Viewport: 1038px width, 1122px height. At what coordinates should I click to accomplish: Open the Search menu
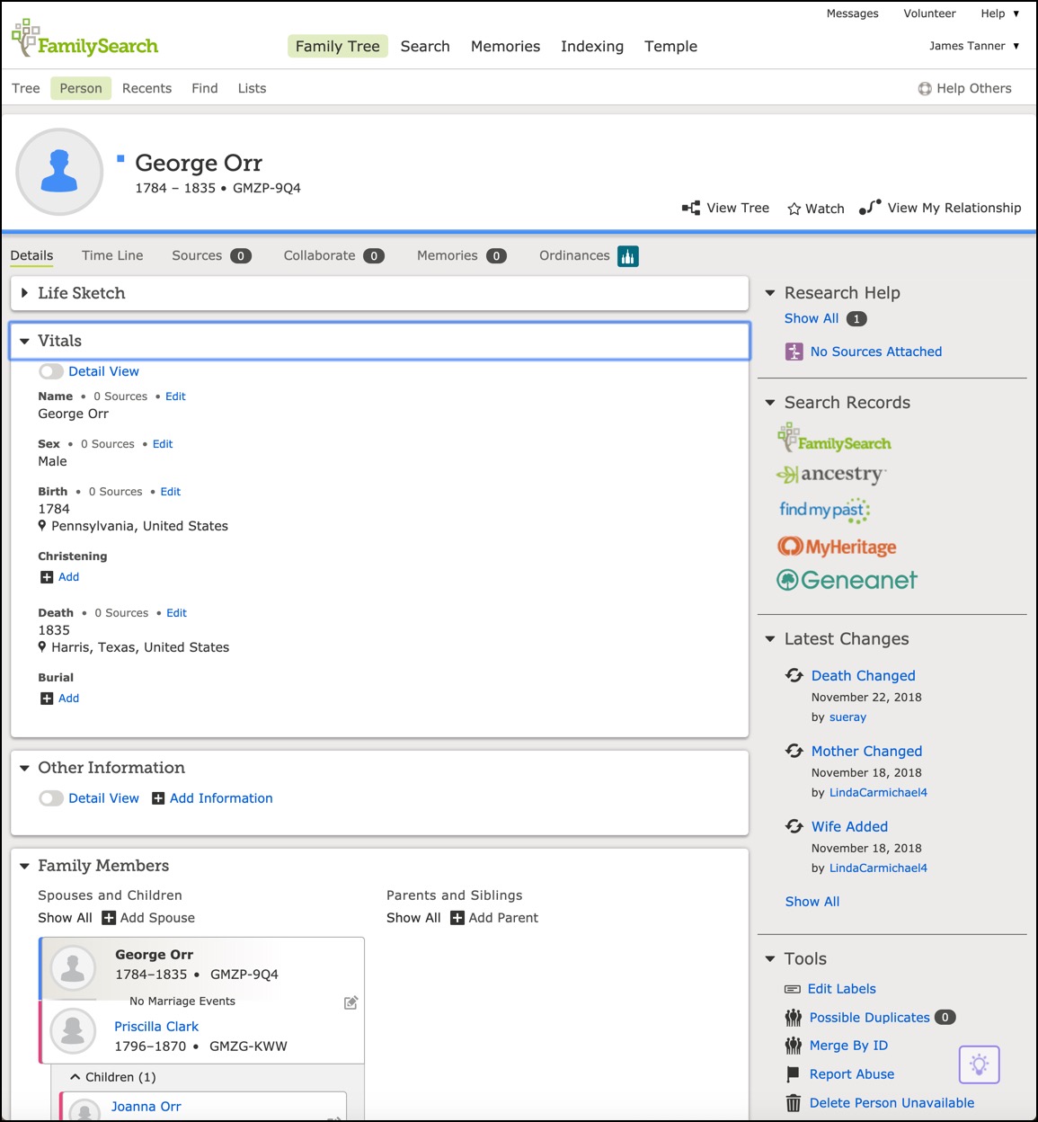pyautogui.click(x=425, y=46)
